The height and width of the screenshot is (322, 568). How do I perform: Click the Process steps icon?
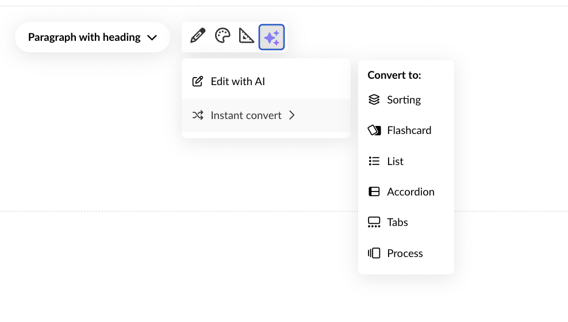tap(374, 253)
